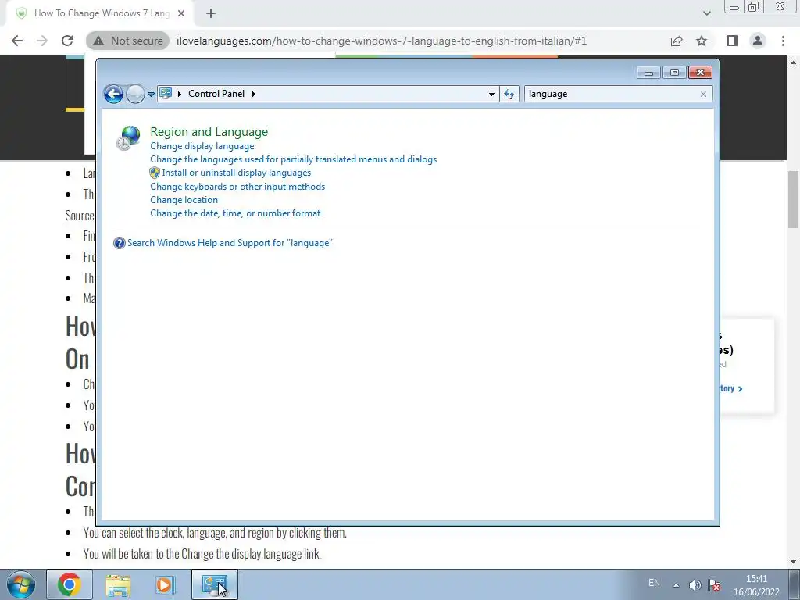Viewport: 800px width, 600px height.
Task: Reload the Chrome page
Action: pos(67,41)
